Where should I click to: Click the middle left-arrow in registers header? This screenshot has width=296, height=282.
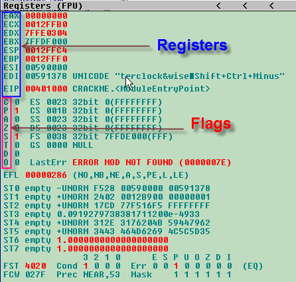point(245,6)
